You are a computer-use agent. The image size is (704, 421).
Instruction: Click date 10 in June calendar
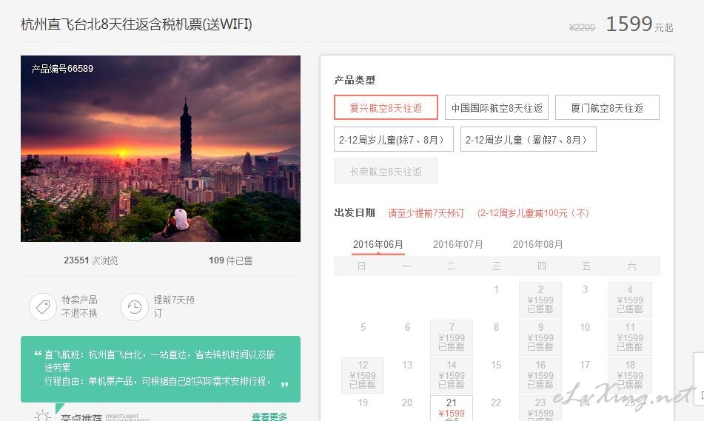click(x=585, y=327)
